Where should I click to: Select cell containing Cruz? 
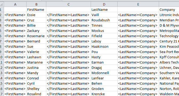point(36,20)
